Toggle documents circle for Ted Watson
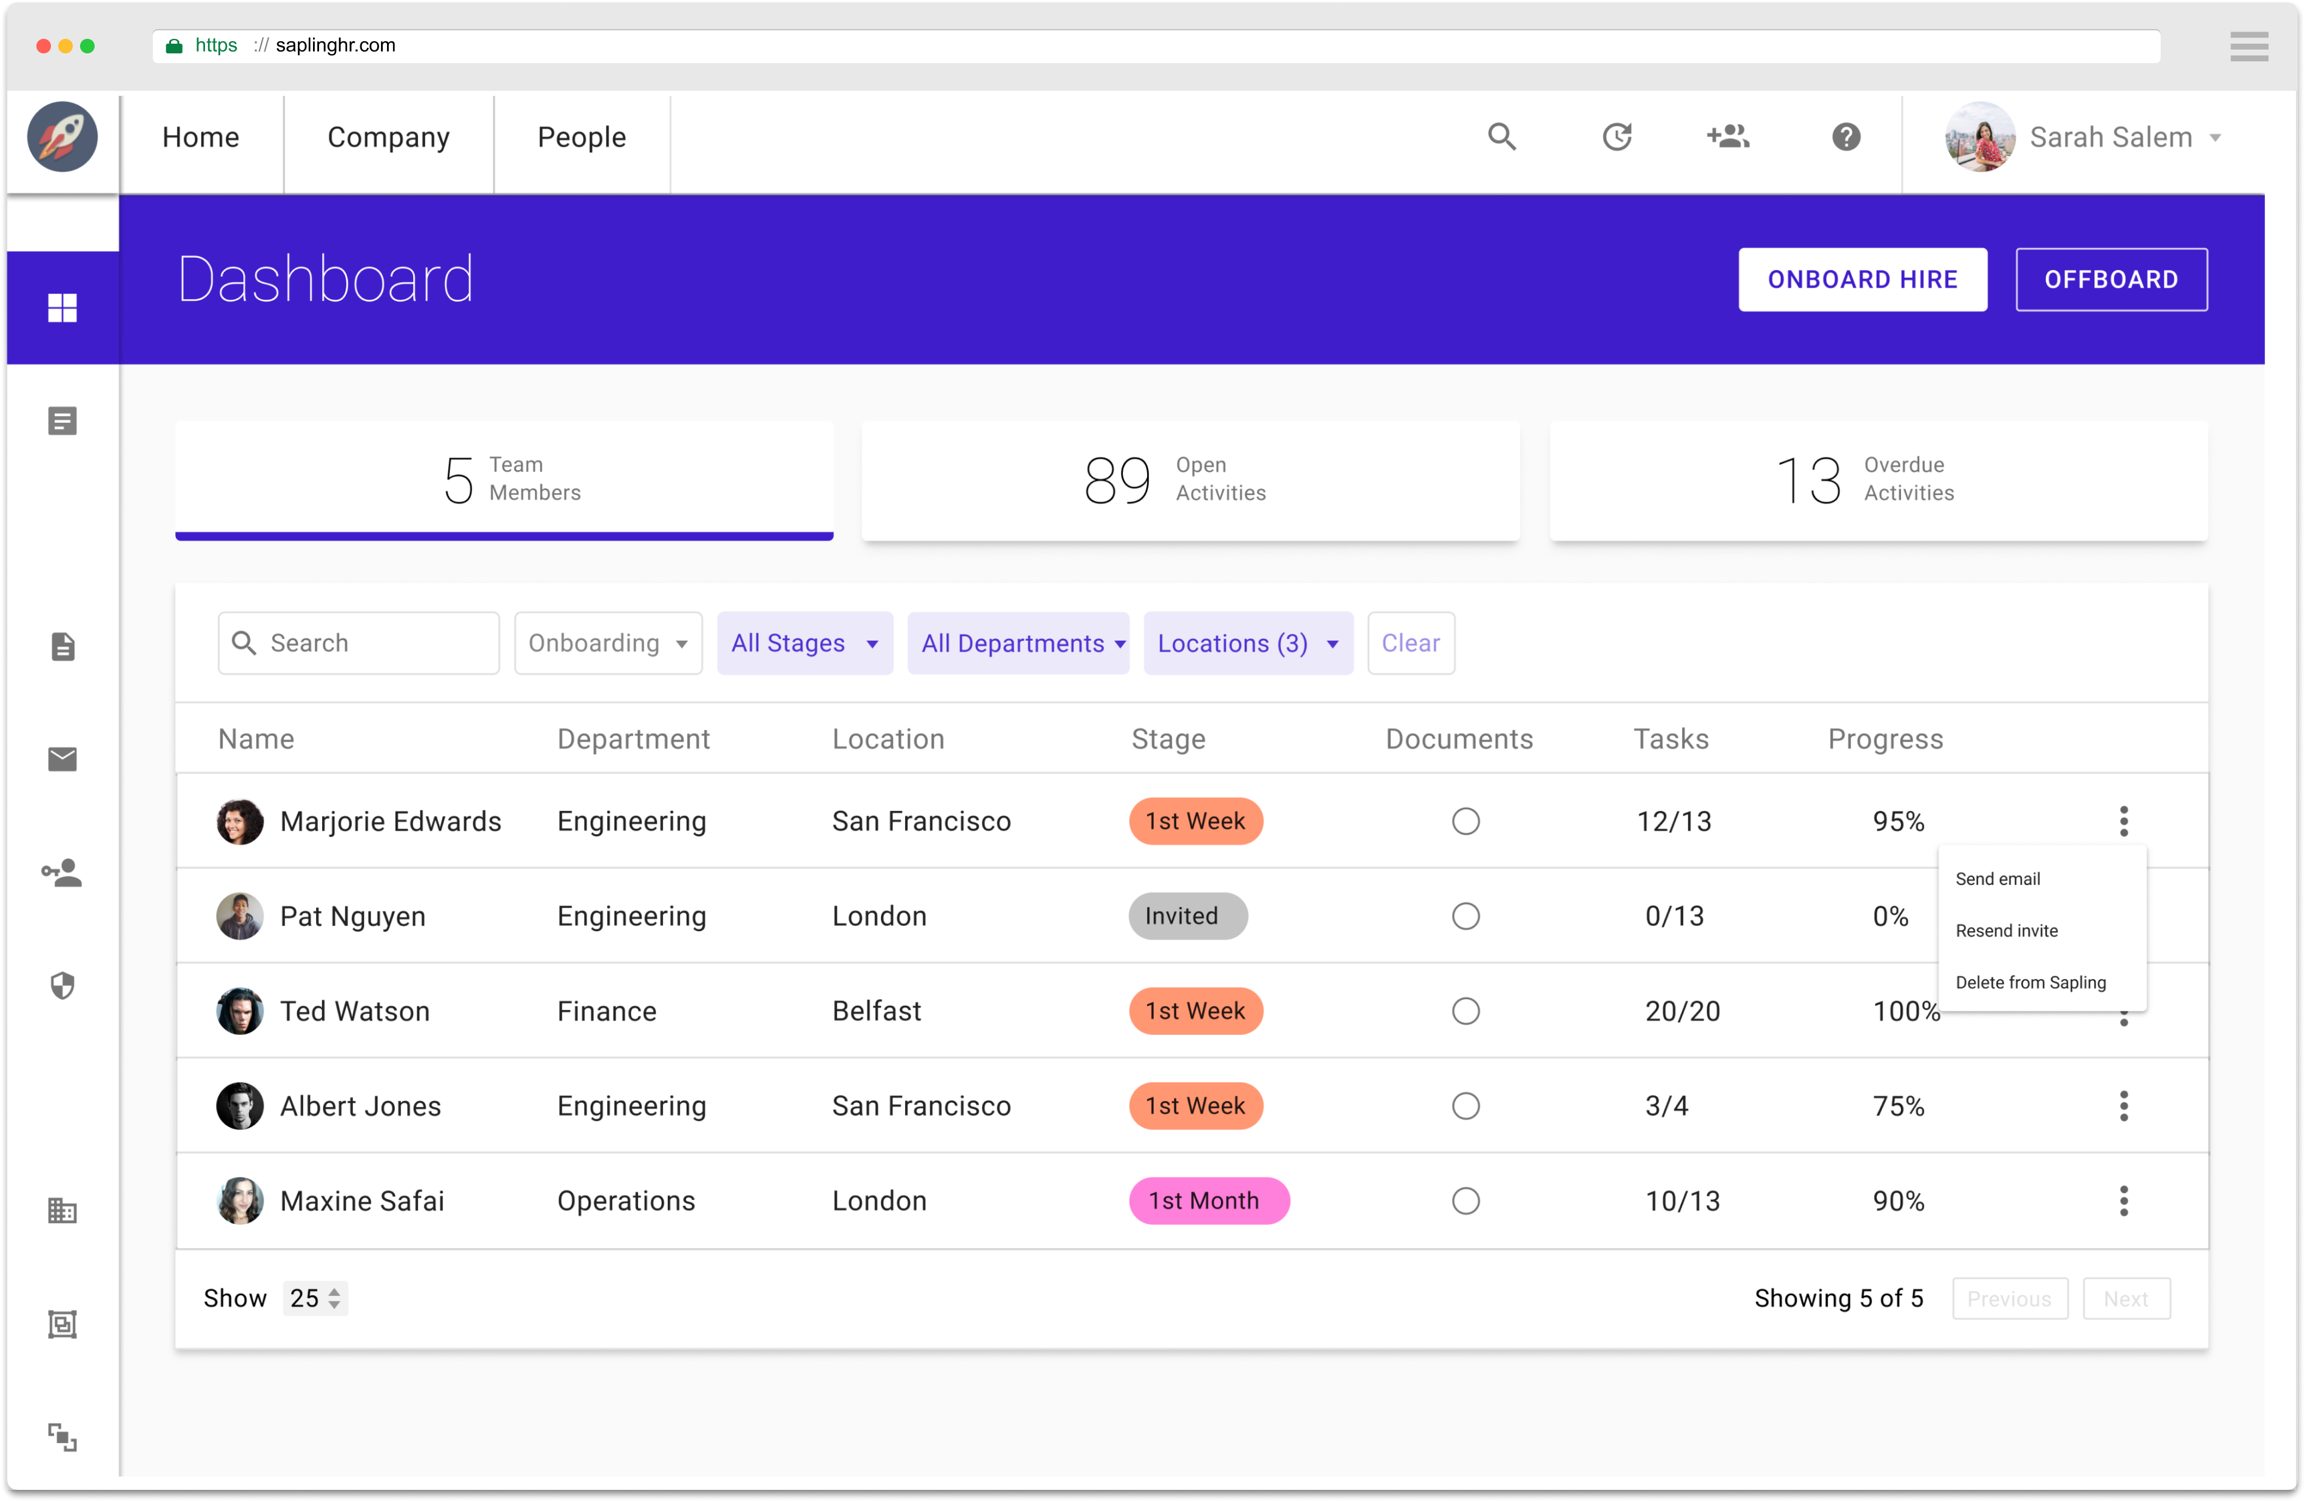 pyautogui.click(x=1465, y=1011)
